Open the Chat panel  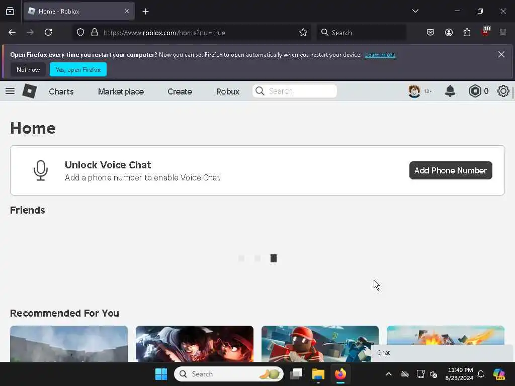click(x=443, y=353)
